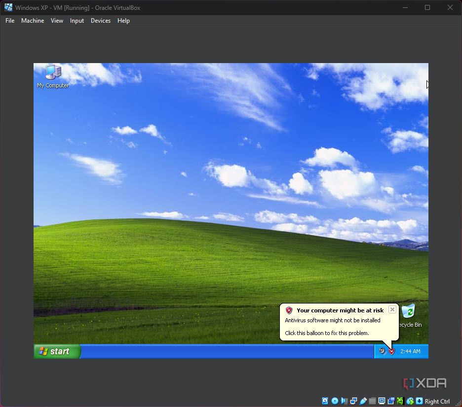Open the Help menu

point(123,21)
